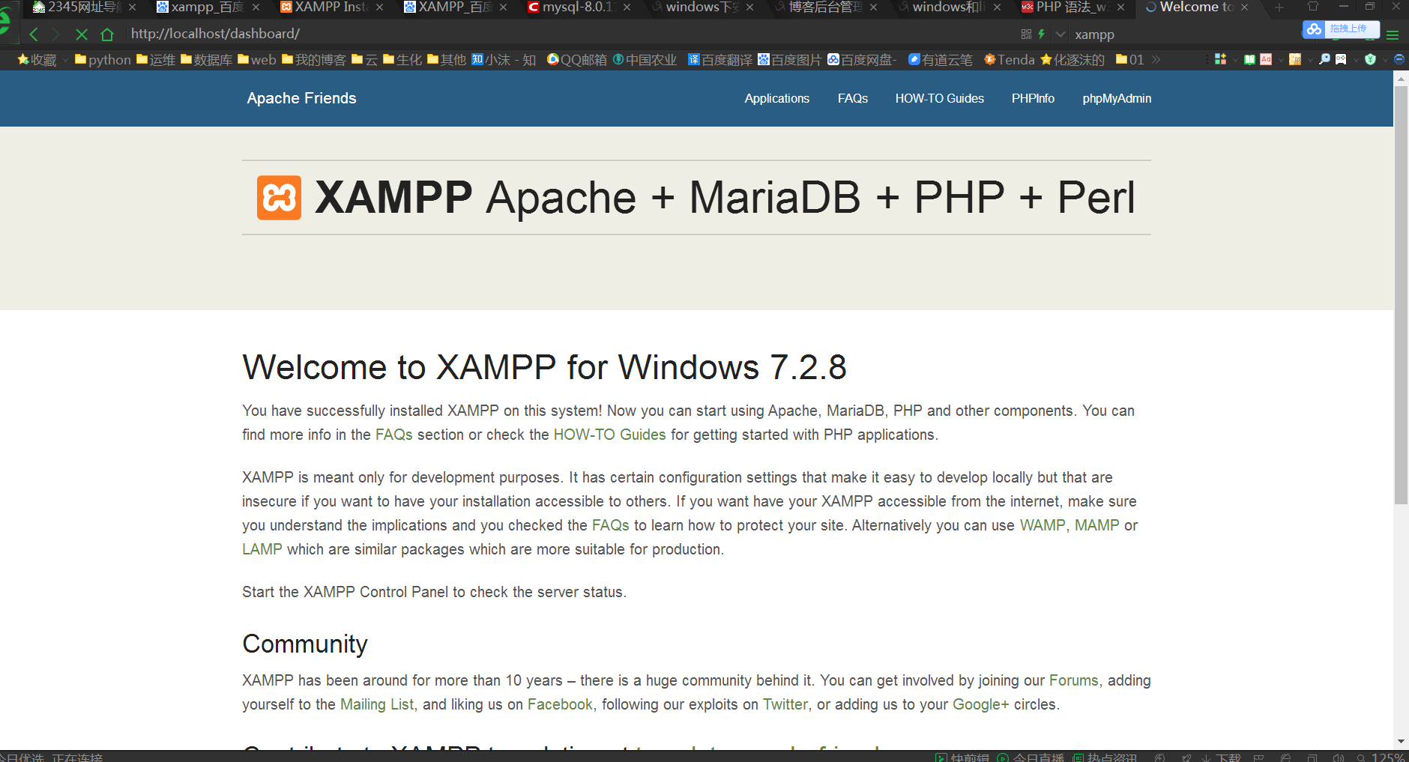1409x762 pixels.
Task: Click the green shield security extension icon
Action: click(1370, 59)
